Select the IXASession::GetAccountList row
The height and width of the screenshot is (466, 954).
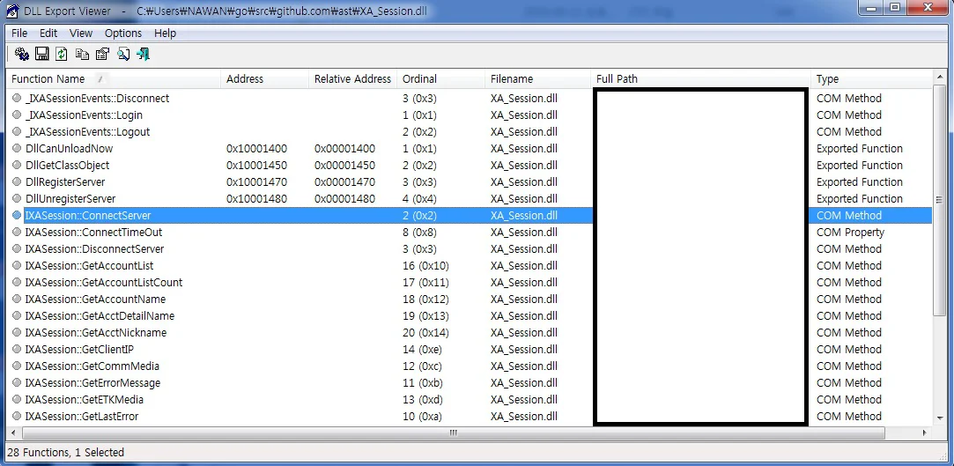[470, 266]
